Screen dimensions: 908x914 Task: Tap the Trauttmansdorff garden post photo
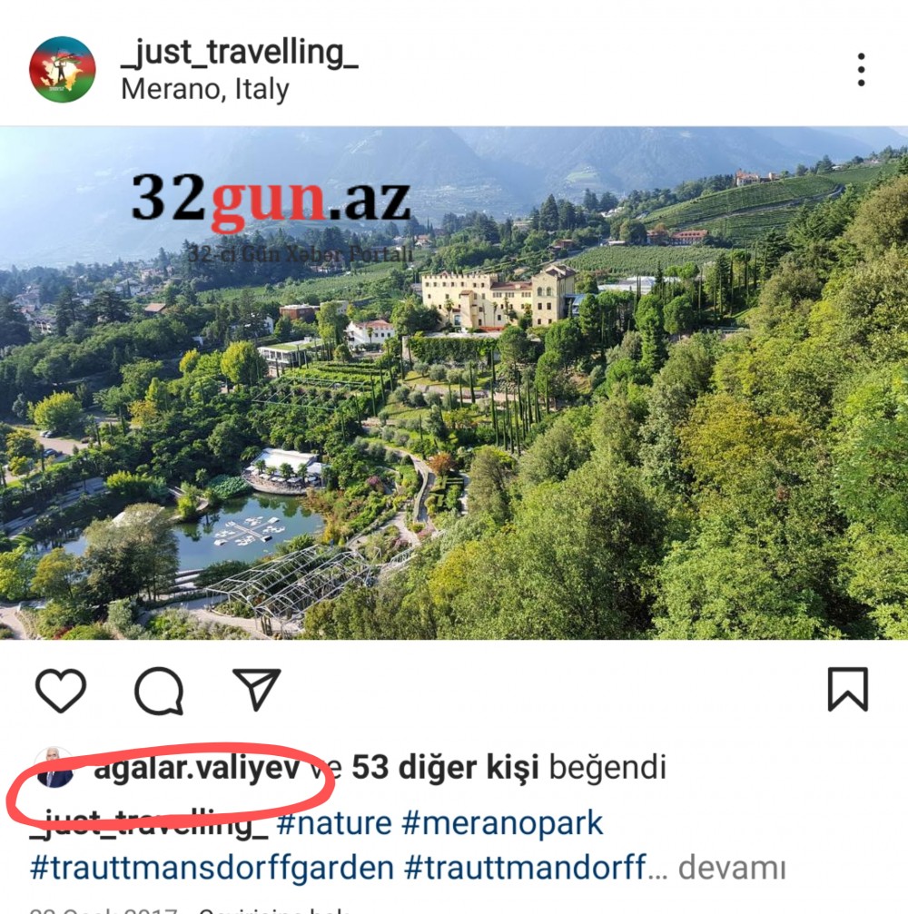[454, 383]
